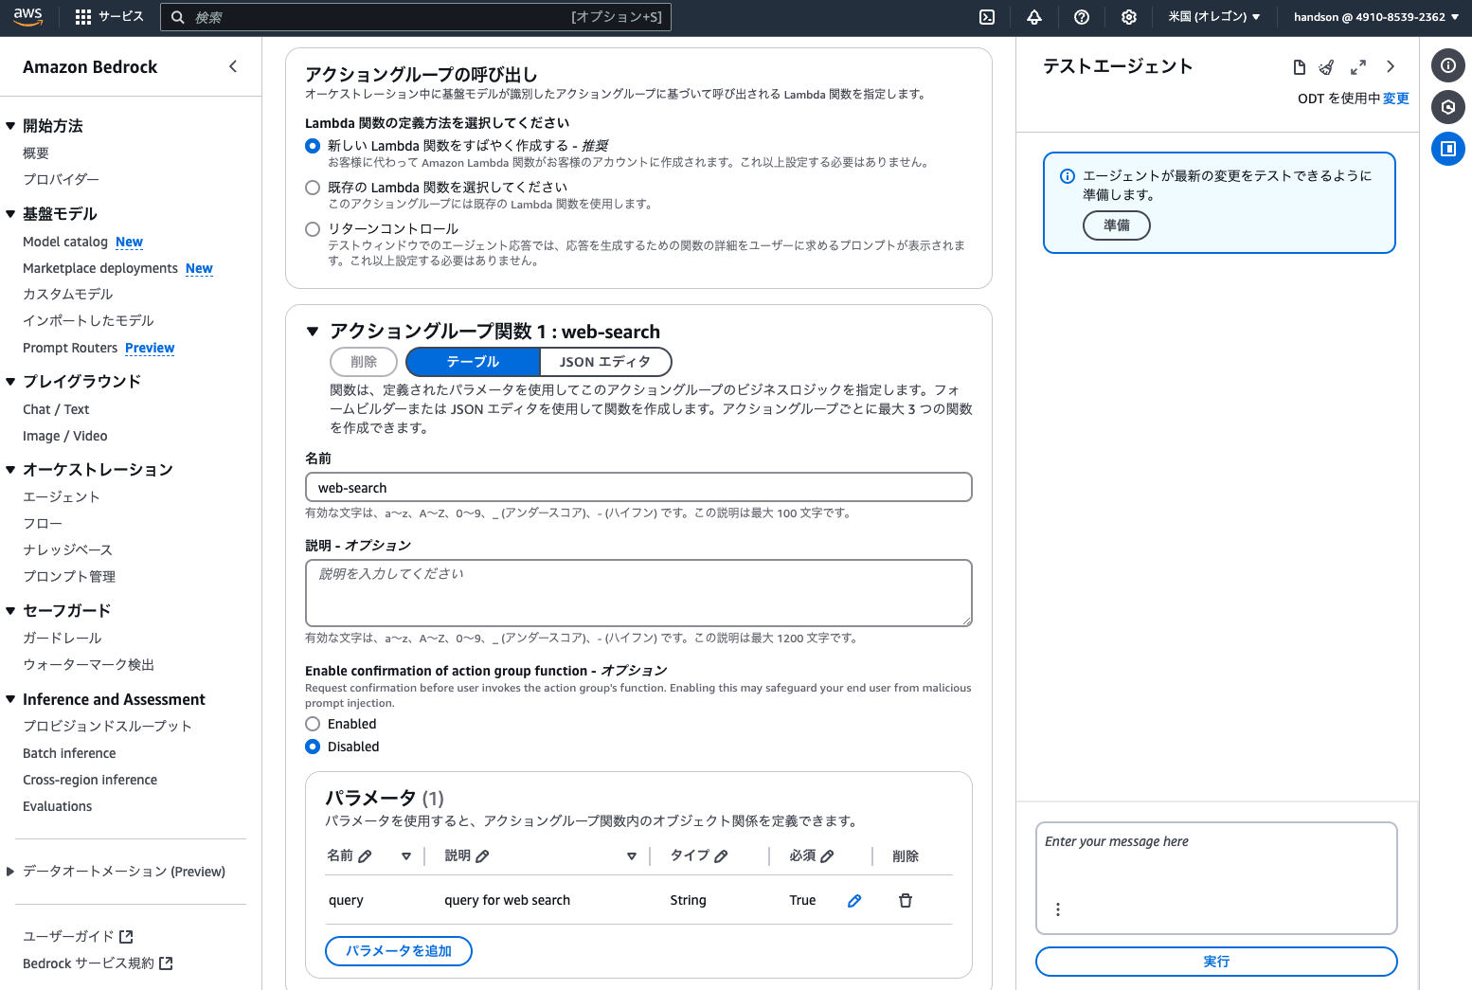Collapse アクショングループ関数 1 section
Screen dimensions: 1472x990
(313, 331)
